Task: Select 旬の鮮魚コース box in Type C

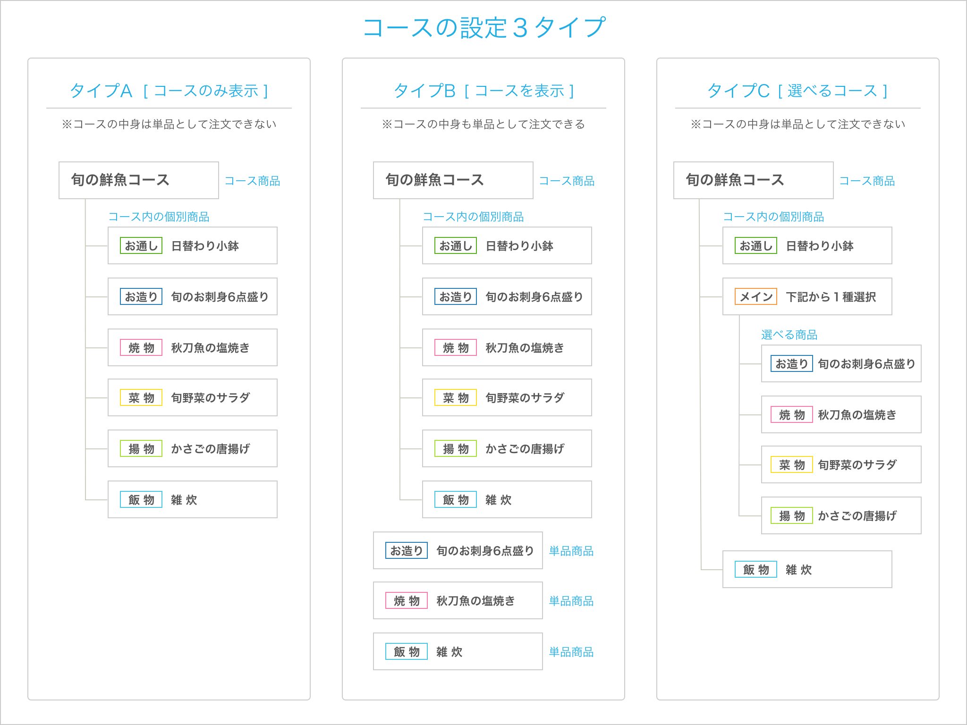Action: [754, 180]
